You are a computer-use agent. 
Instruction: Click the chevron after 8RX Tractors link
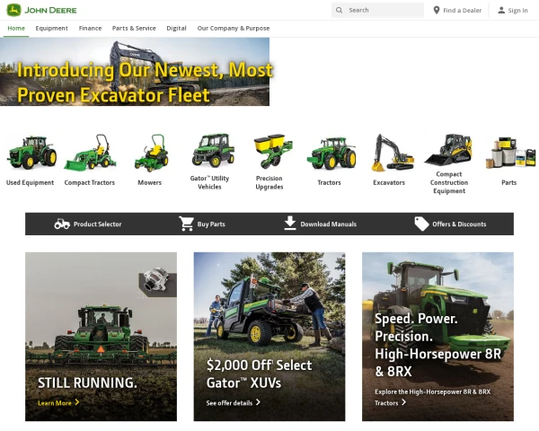[x=404, y=402]
